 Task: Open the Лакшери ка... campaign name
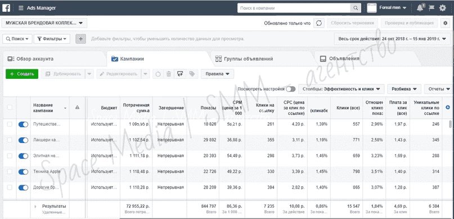(x=46, y=140)
